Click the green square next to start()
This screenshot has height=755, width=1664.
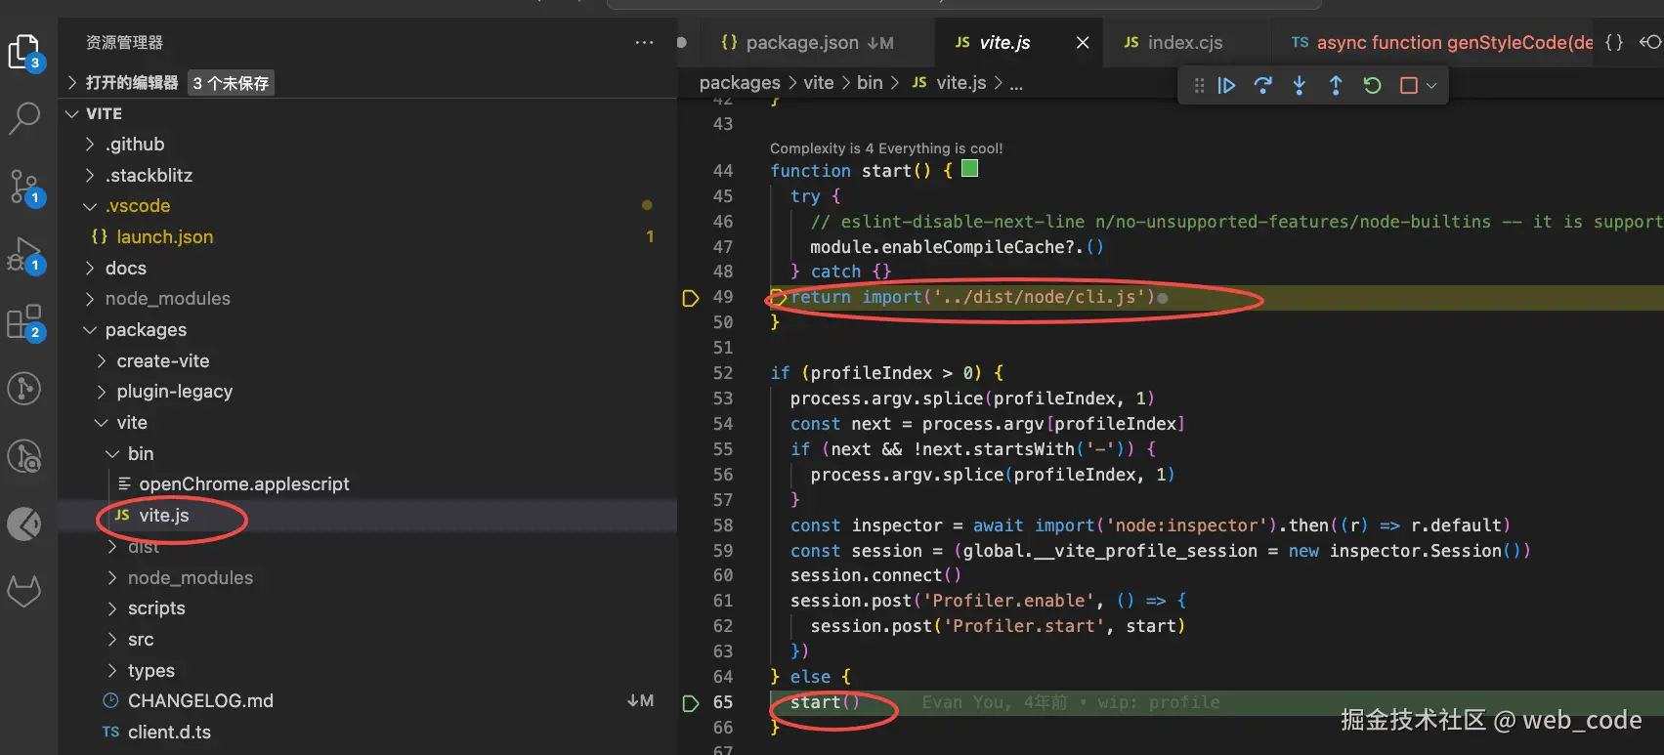tap(969, 169)
